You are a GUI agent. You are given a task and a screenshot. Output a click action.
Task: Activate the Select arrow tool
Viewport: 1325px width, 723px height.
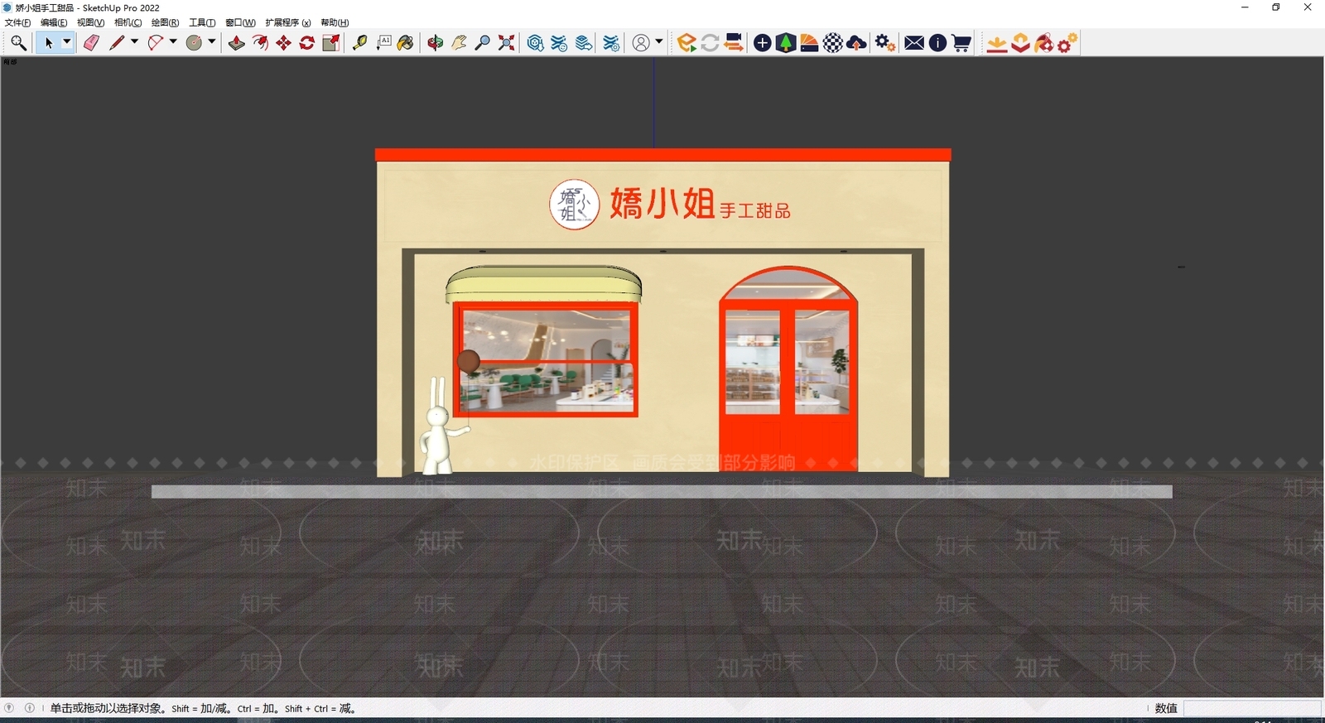coord(49,43)
